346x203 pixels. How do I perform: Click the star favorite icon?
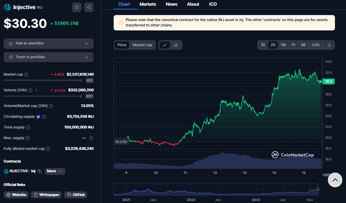(77, 7)
